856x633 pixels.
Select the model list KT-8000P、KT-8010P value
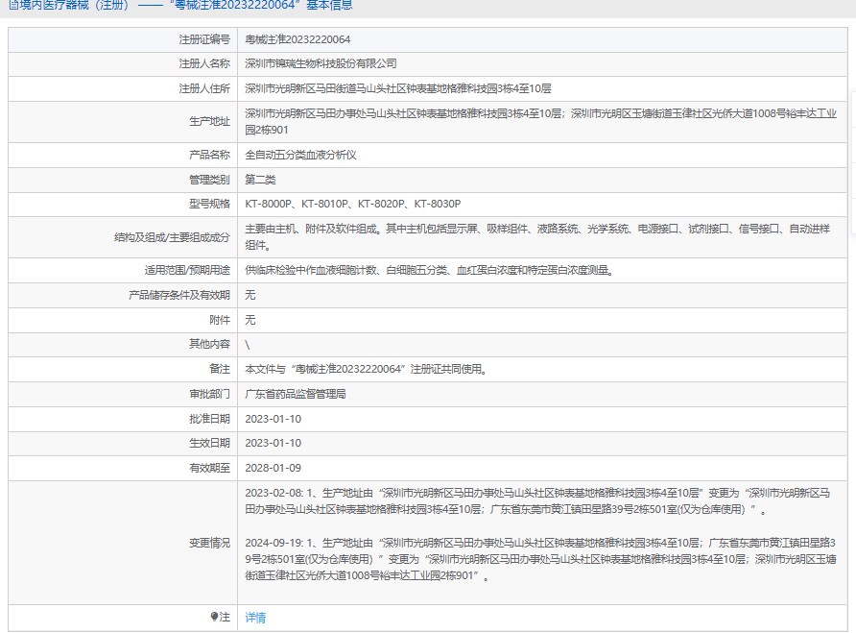[x=352, y=204]
